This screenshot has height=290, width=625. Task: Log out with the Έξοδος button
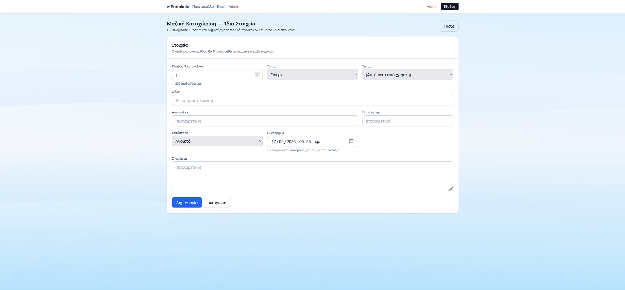[x=449, y=7]
